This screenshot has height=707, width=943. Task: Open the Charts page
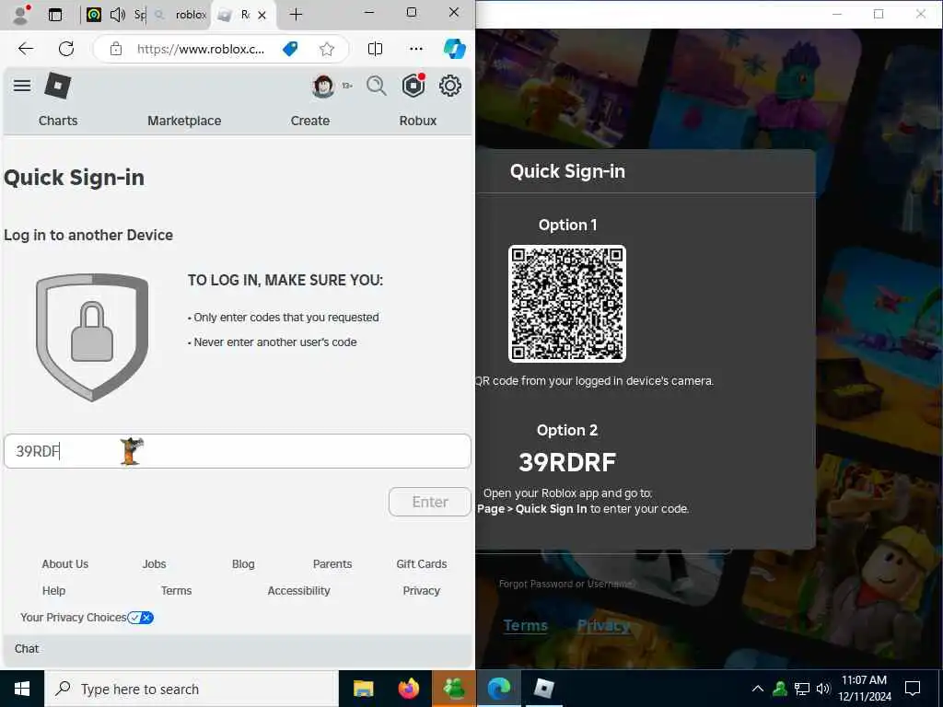tap(58, 121)
